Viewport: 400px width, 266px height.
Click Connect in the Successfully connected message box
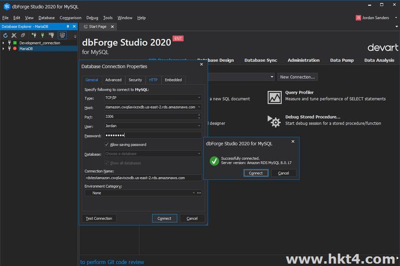pos(256,173)
